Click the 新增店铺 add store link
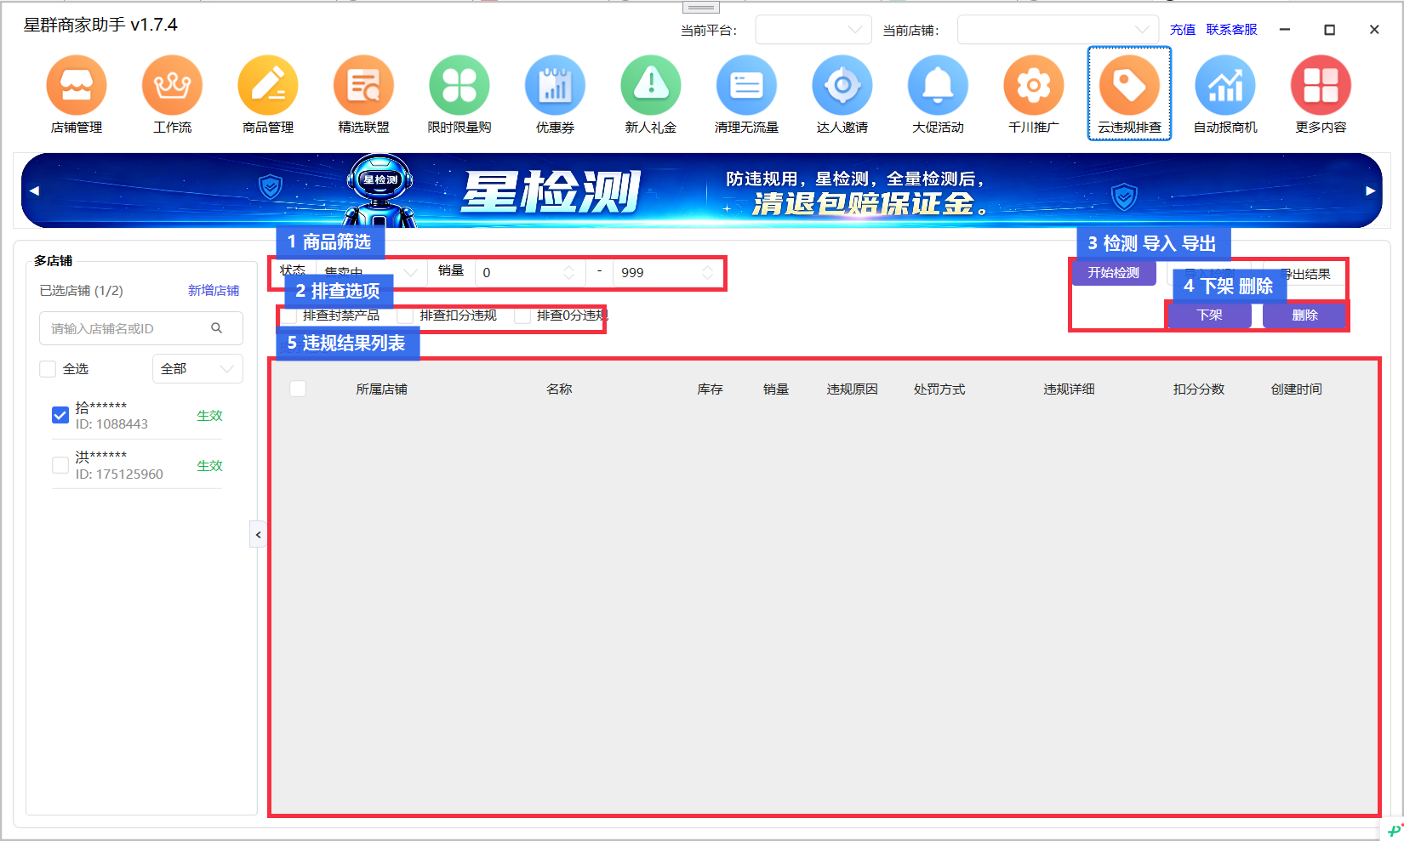 click(x=214, y=291)
